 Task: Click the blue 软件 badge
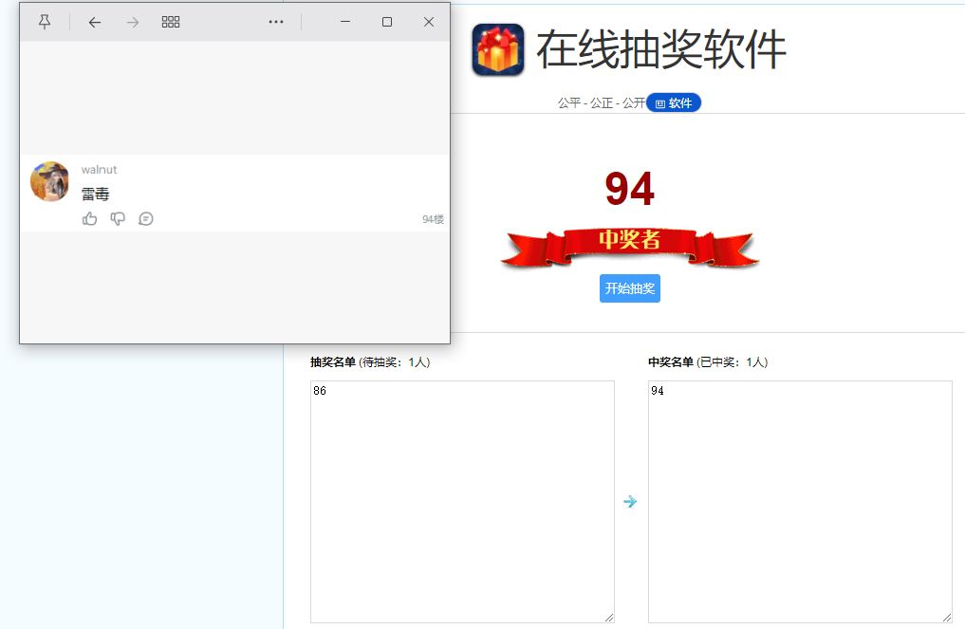[674, 102]
